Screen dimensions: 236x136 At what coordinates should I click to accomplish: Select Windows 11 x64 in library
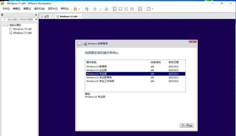point(22,33)
